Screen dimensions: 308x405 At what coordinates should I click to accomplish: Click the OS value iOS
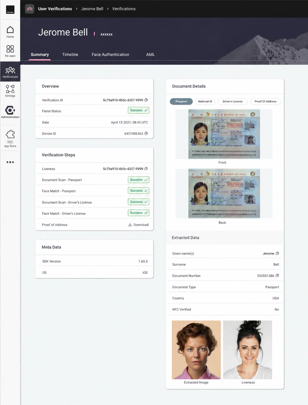[145, 273]
